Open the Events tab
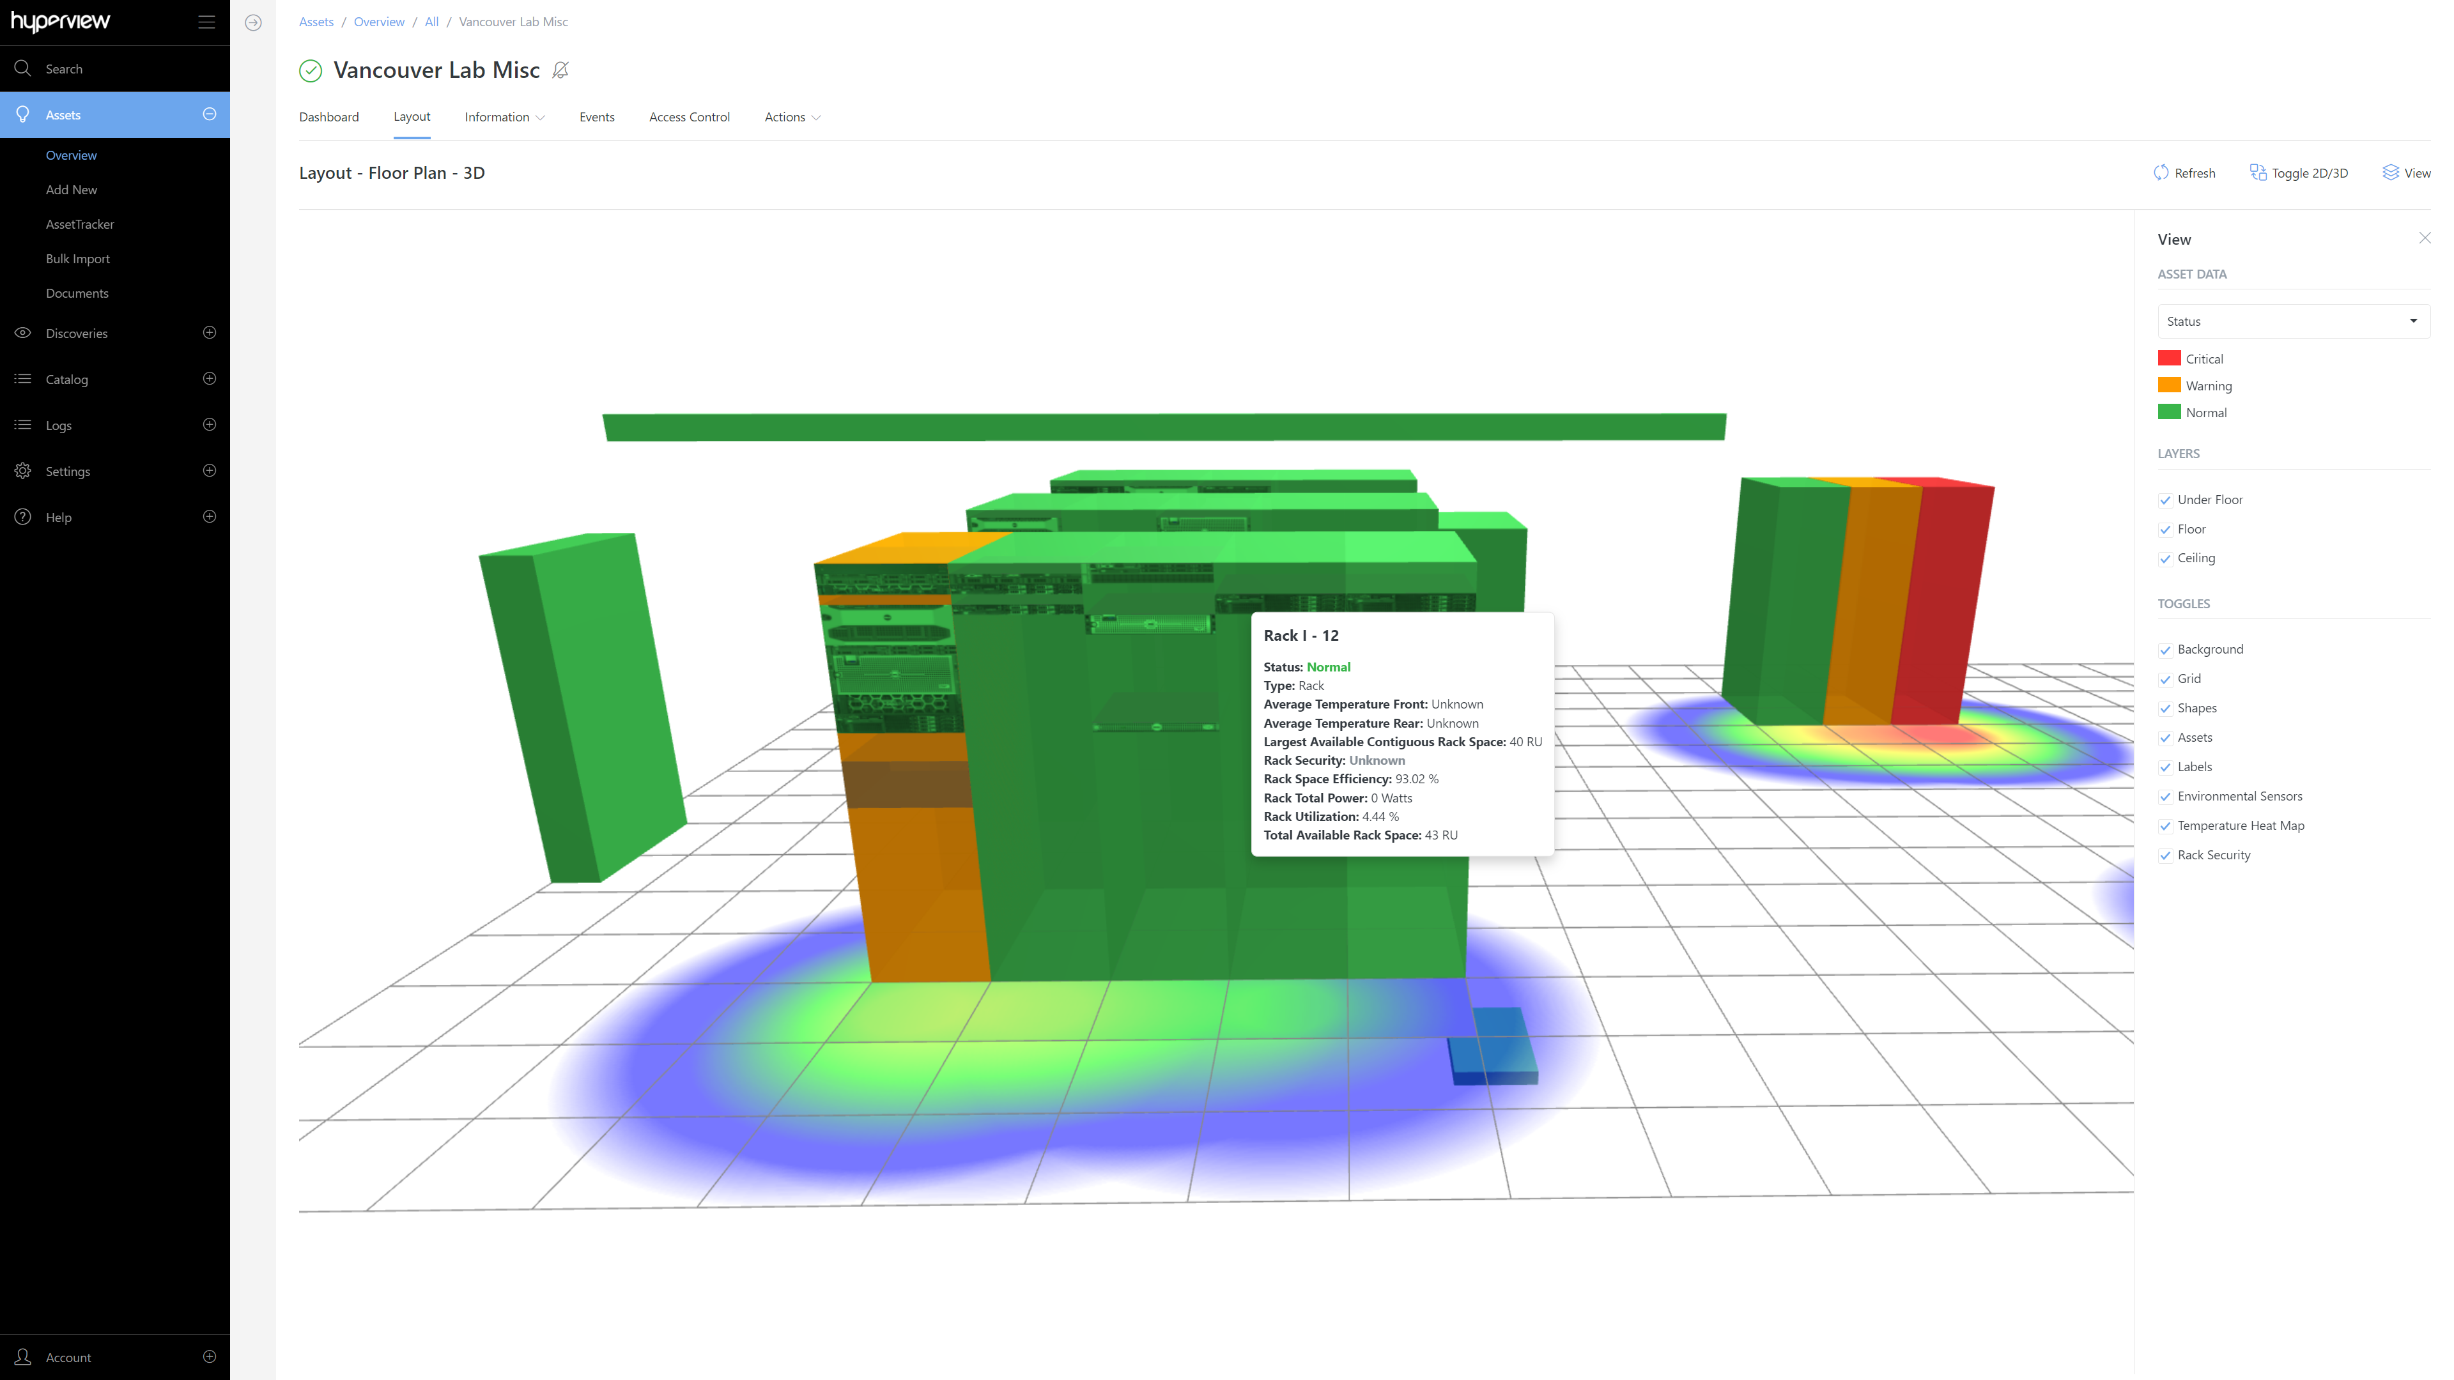 (596, 117)
